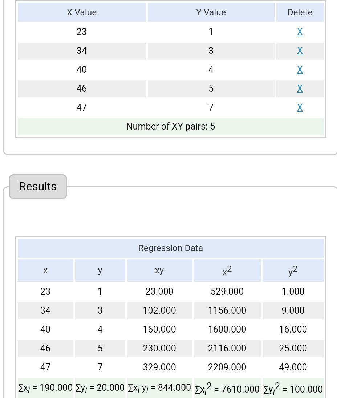Remove the row with X value 34
The height and width of the screenshot is (398, 337).
click(x=300, y=51)
